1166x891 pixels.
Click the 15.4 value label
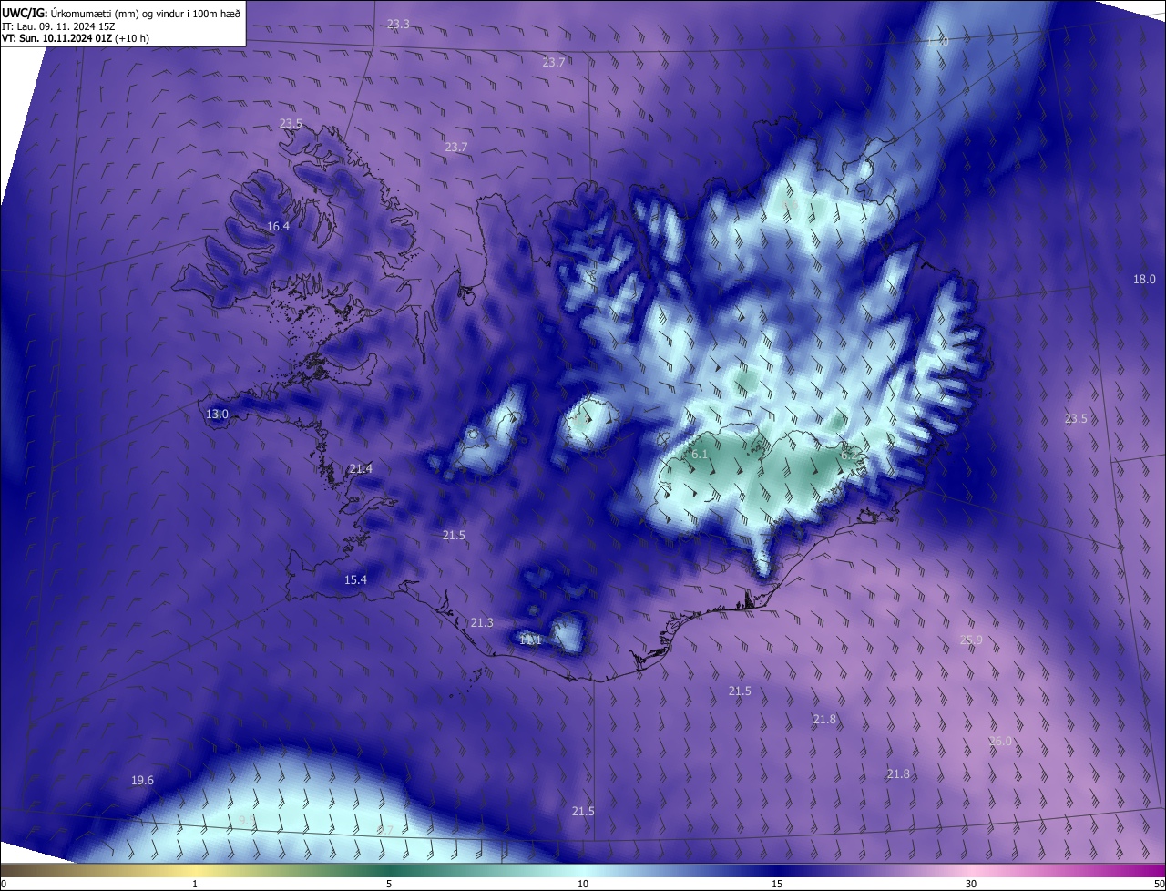[355, 579]
